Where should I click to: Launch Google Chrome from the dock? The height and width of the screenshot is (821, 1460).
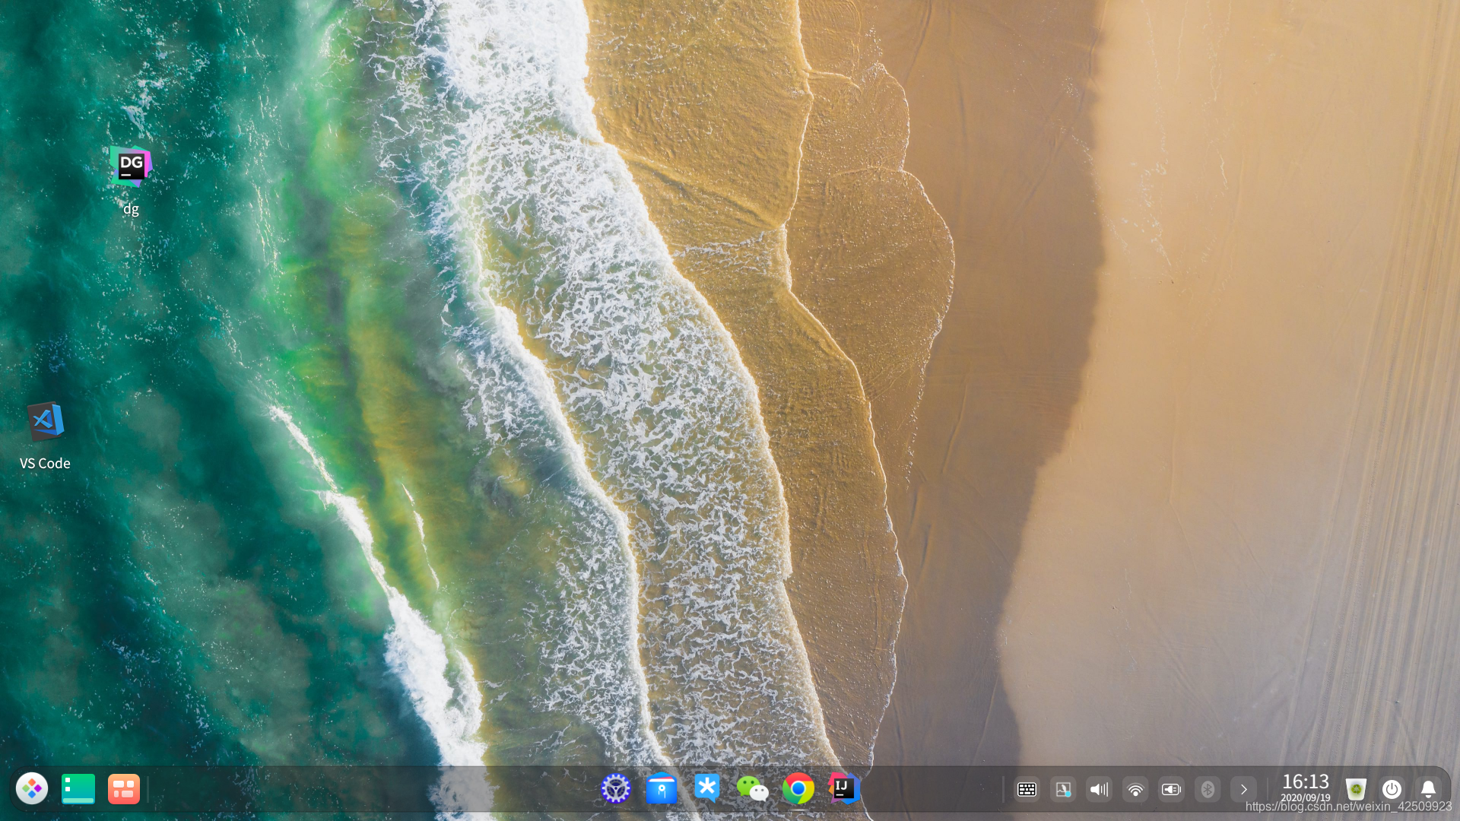point(798,789)
